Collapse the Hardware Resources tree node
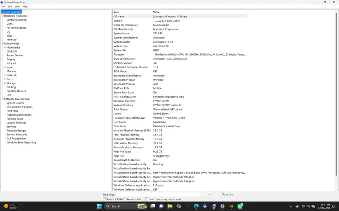The image size is (339, 211). pos(2,16)
